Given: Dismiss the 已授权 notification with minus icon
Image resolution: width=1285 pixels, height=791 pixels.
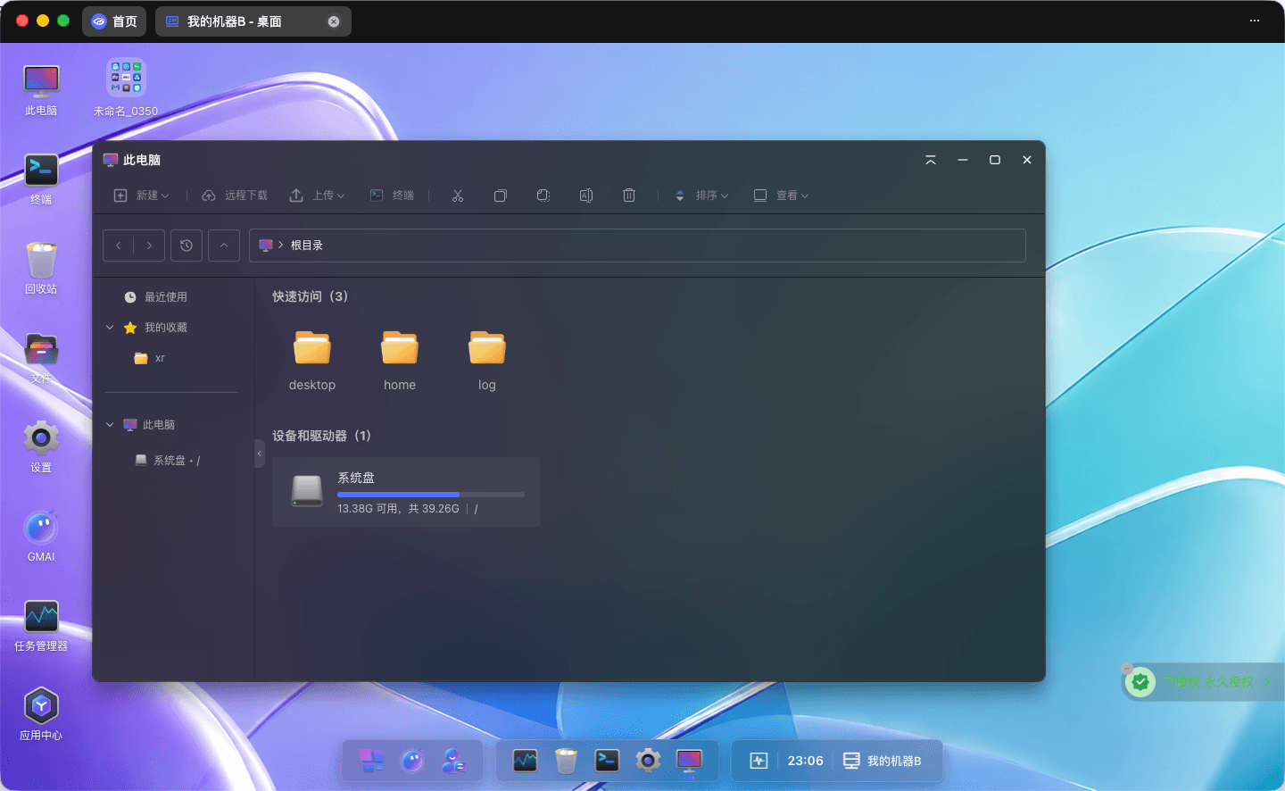Looking at the screenshot, I should tap(1127, 668).
